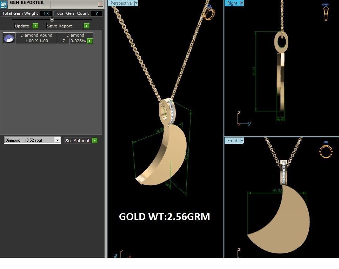339x269 pixels.
Task: Open the Front viewport dropdown arrow
Action: coord(242,141)
